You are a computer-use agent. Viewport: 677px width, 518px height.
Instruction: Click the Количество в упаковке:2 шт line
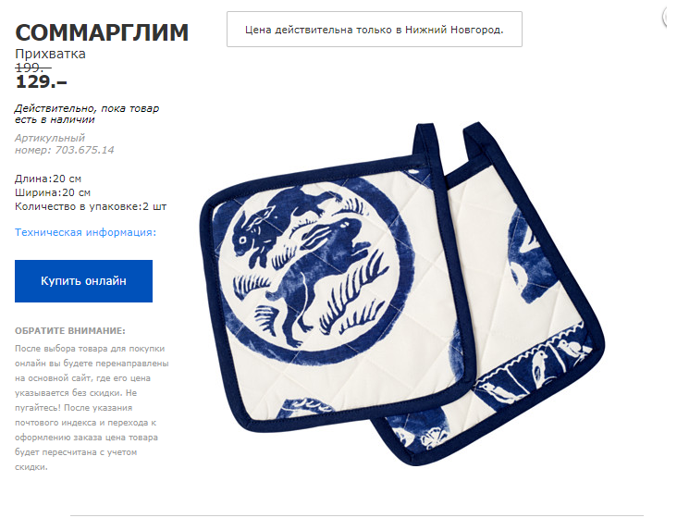91,207
